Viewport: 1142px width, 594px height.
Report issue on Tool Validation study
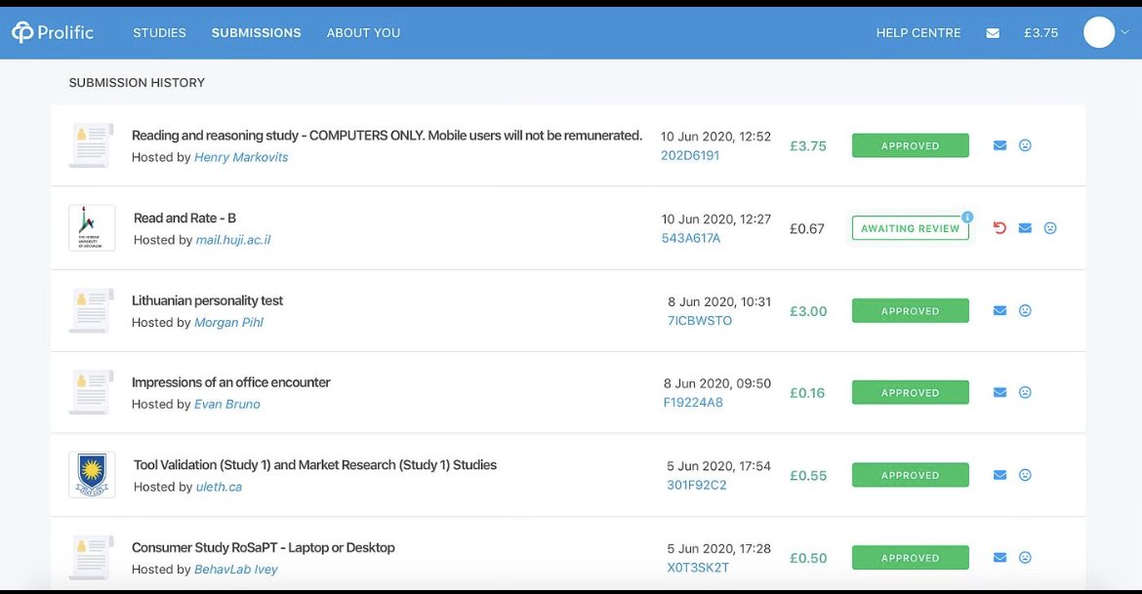tap(1025, 475)
